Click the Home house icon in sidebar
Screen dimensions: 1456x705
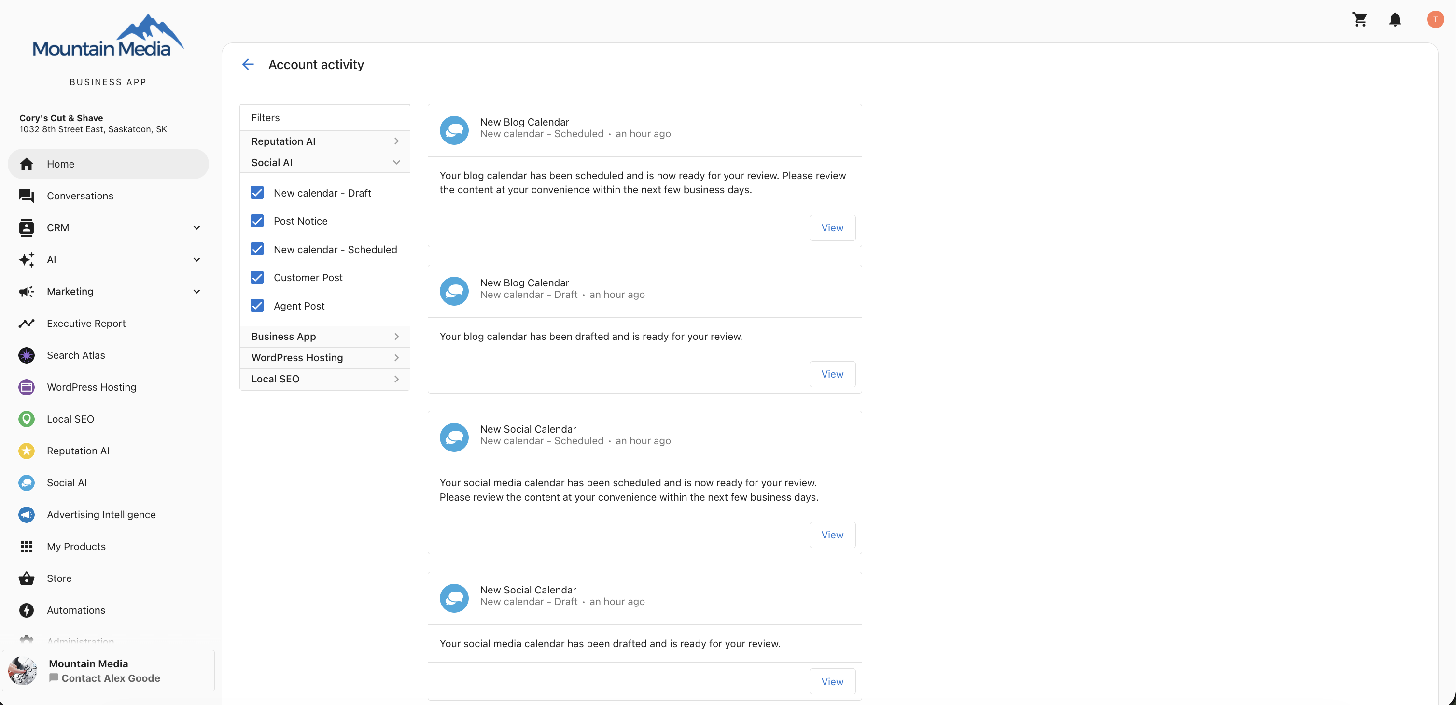click(27, 164)
